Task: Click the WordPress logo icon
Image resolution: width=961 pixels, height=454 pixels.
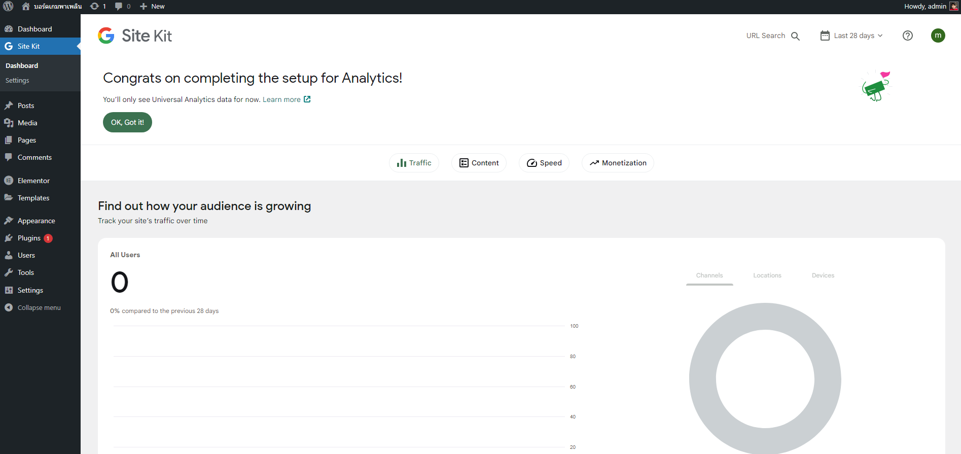Action: (8, 6)
